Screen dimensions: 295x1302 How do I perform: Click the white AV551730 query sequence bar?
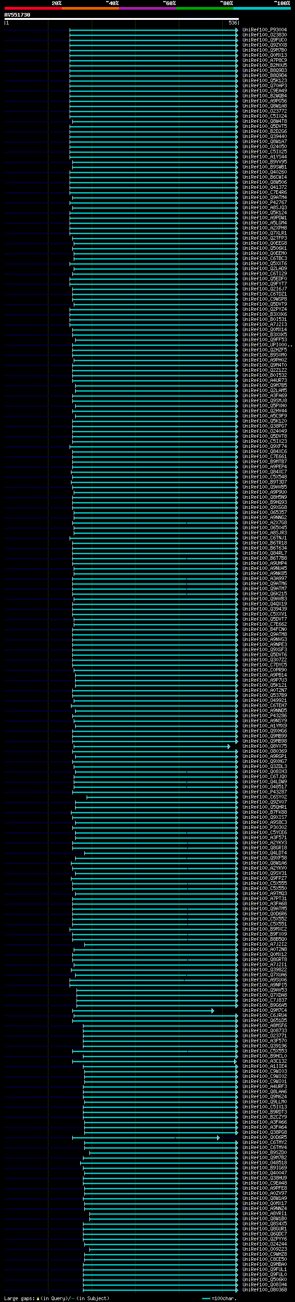pos(122,19)
